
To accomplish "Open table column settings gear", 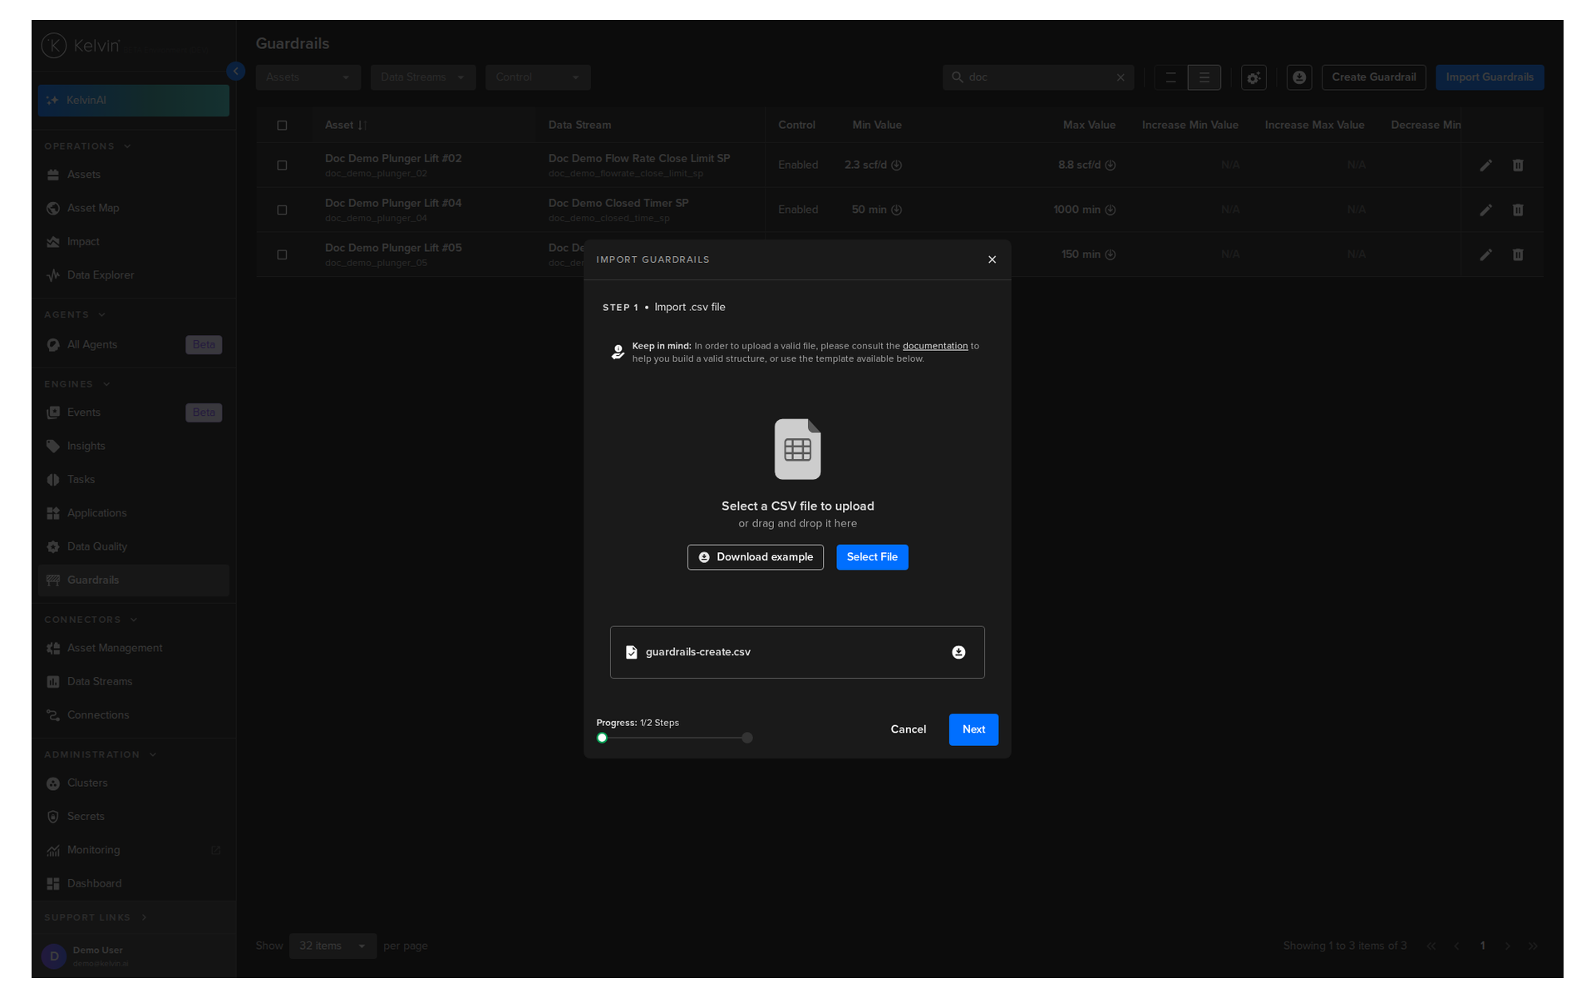I will (x=1254, y=77).
